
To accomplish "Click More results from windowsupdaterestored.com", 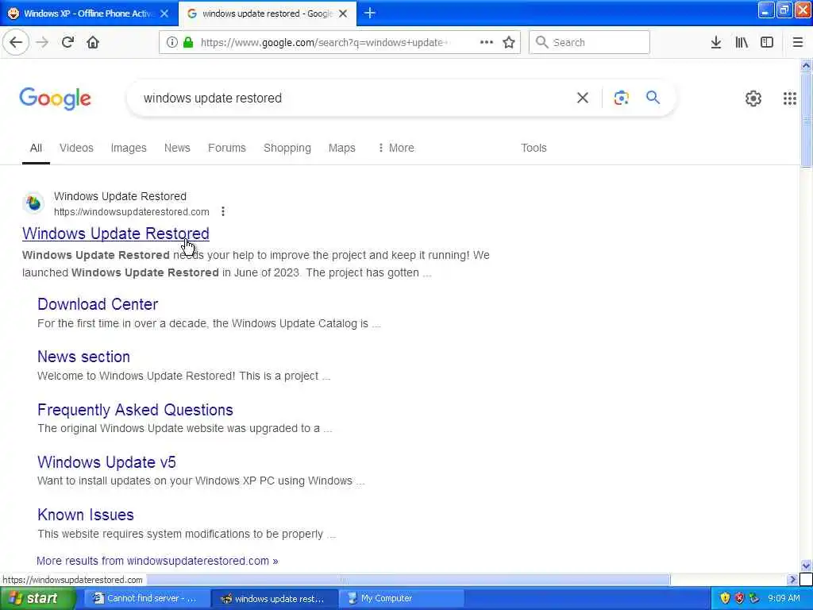I will [157, 561].
